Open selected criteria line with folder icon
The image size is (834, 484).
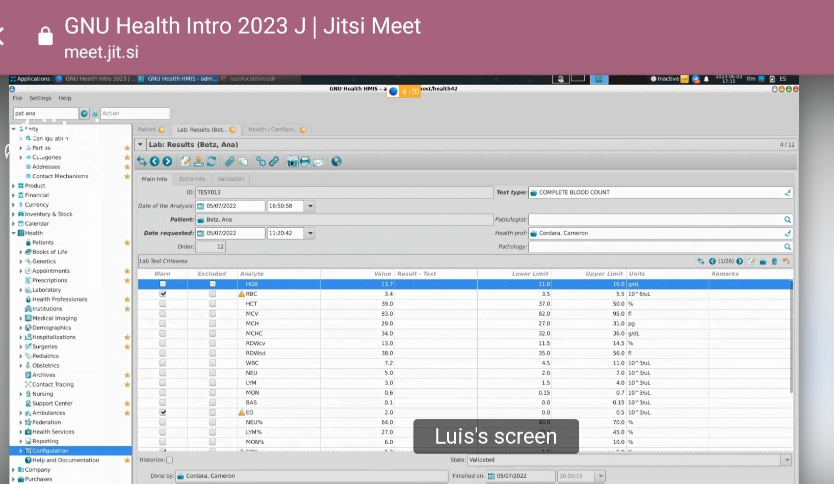click(763, 261)
